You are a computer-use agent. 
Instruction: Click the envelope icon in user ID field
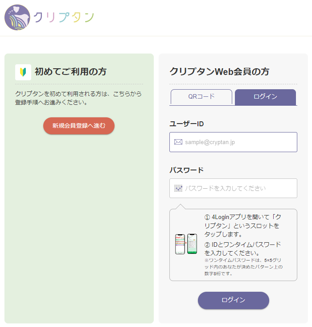click(x=178, y=142)
